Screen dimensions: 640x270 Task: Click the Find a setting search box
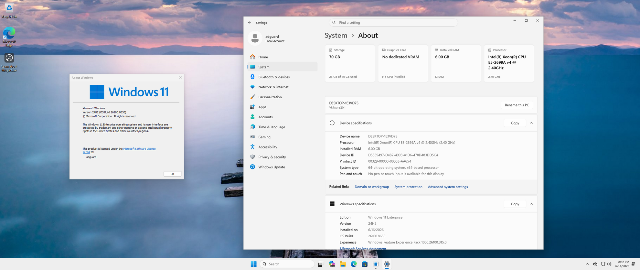(393, 23)
